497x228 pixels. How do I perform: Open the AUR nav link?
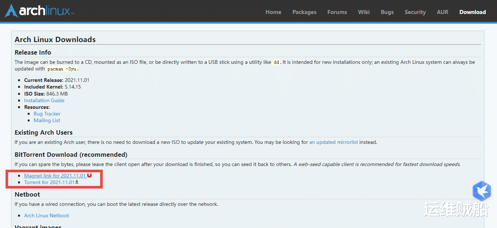pyautogui.click(x=443, y=12)
